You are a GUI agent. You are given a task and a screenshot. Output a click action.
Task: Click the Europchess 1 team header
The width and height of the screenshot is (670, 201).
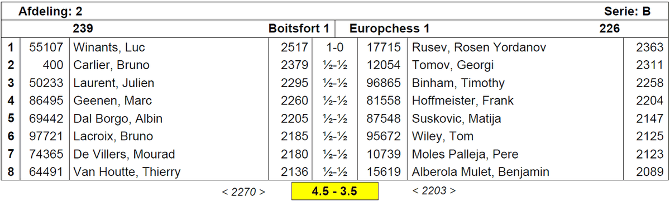point(389,28)
